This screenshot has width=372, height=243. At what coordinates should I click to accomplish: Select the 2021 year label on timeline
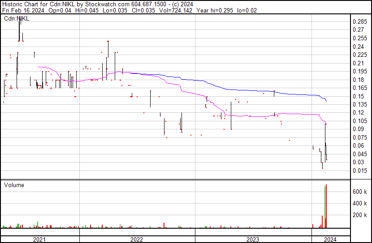point(40,239)
